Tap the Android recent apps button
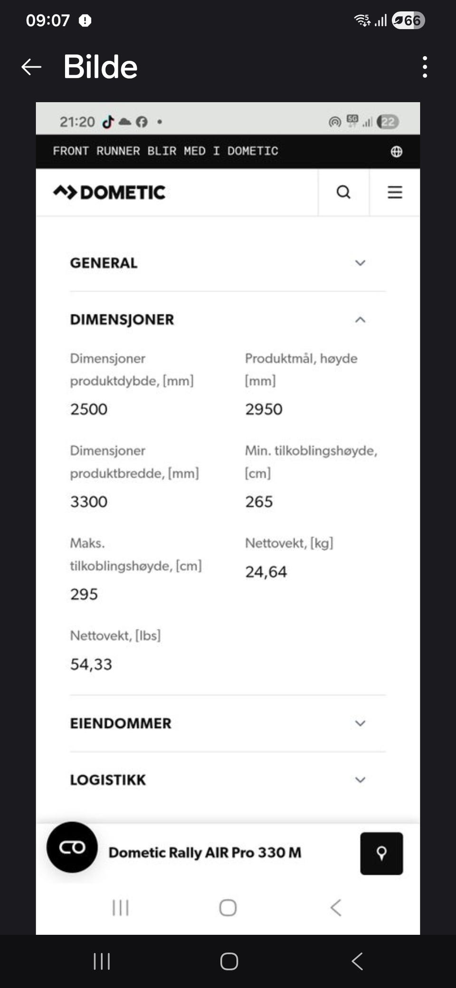The width and height of the screenshot is (456, 988). pyautogui.click(x=102, y=961)
